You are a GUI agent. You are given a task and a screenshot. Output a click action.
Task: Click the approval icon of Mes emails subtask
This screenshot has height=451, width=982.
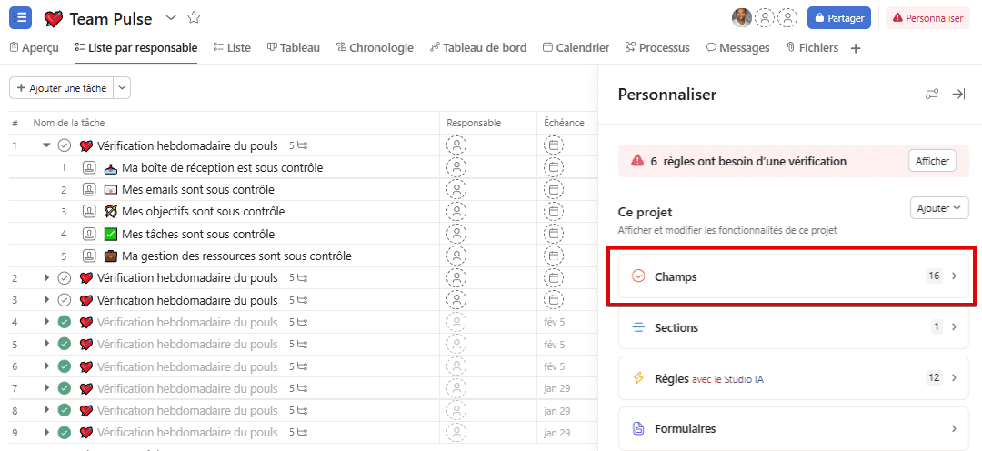tap(90, 189)
